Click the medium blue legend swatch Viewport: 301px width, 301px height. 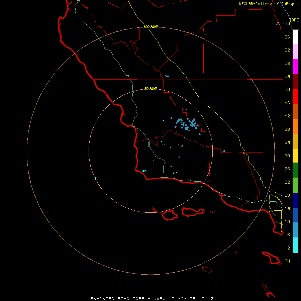(295, 215)
